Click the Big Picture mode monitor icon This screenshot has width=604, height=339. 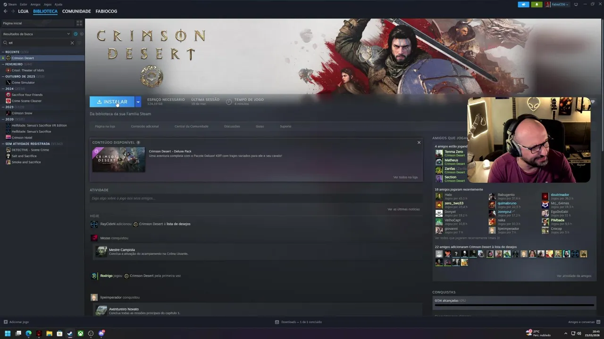[576, 4]
